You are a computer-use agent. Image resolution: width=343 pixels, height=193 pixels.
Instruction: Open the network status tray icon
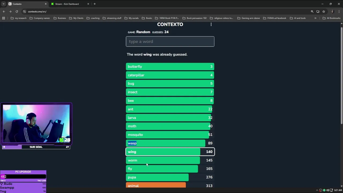point(331,190)
